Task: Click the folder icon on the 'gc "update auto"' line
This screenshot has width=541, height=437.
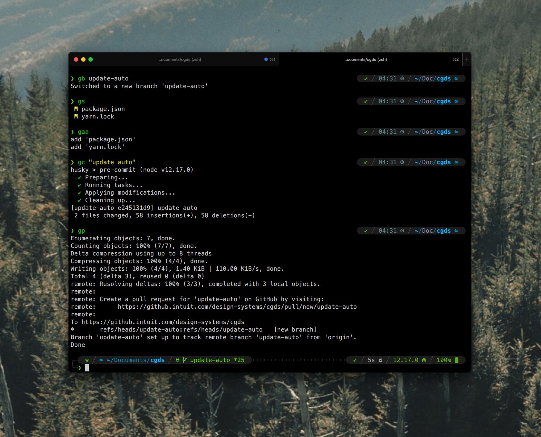Action: tap(457, 162)
